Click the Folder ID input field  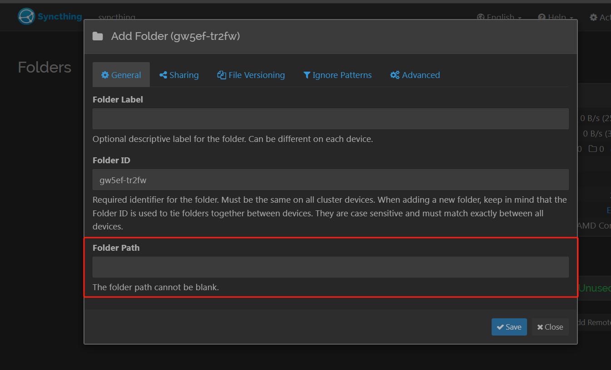330,180
